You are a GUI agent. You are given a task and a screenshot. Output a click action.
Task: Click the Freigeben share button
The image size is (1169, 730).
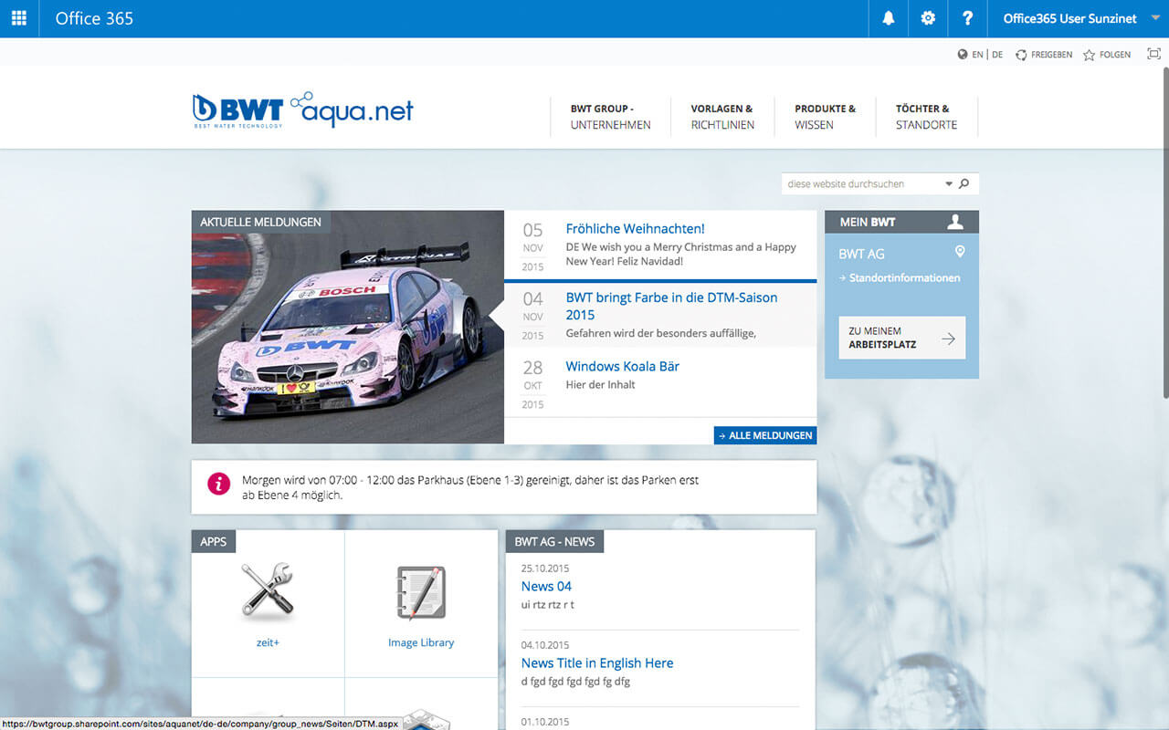coord(1044,55)
